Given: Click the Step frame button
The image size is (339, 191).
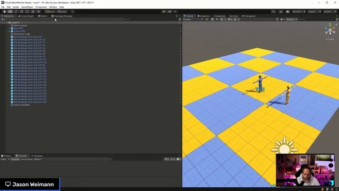Looking at the screenshot, I should (x=175, y=12).
